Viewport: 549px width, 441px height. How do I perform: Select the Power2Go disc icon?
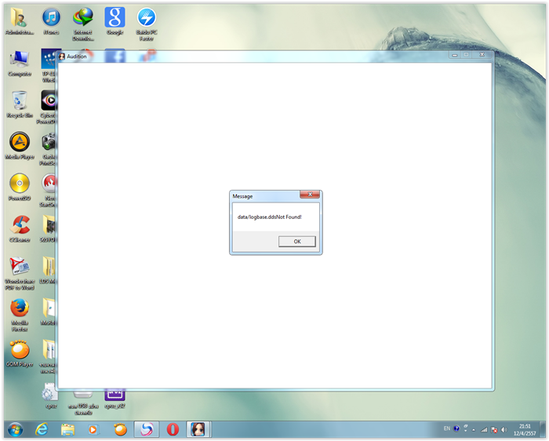point(20,188)
